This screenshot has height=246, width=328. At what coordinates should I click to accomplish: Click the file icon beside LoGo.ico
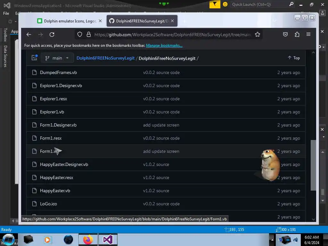[x=35, y=204]
